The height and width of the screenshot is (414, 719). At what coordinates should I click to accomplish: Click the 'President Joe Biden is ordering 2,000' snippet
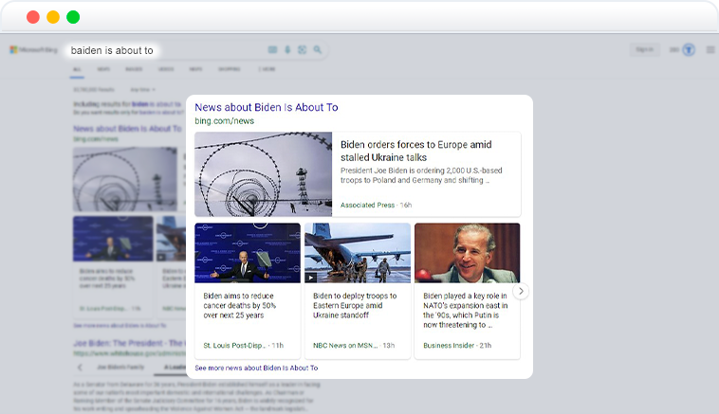coord(421,175)
